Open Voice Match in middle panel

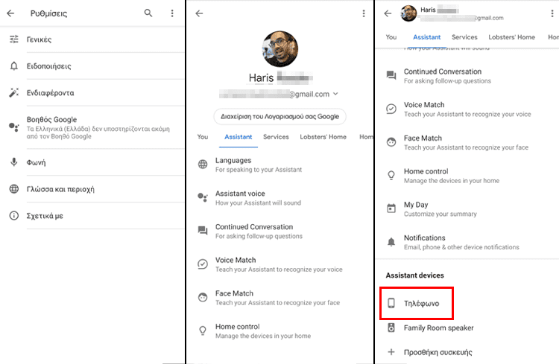point(279,264)
